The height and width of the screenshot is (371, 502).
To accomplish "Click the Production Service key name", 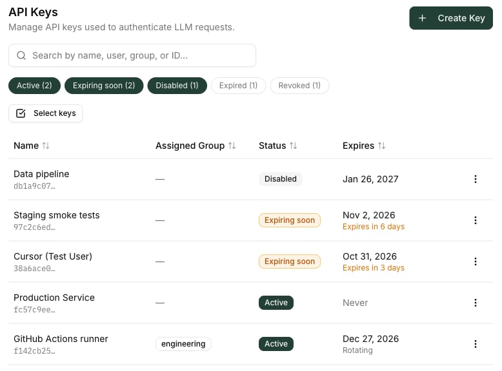I will click(x=54, y=298).
